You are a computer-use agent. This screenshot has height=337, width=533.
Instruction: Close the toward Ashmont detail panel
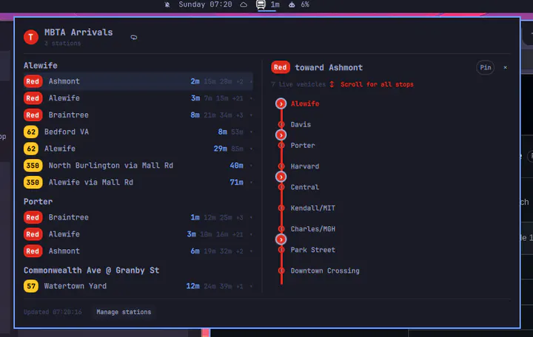506,67
